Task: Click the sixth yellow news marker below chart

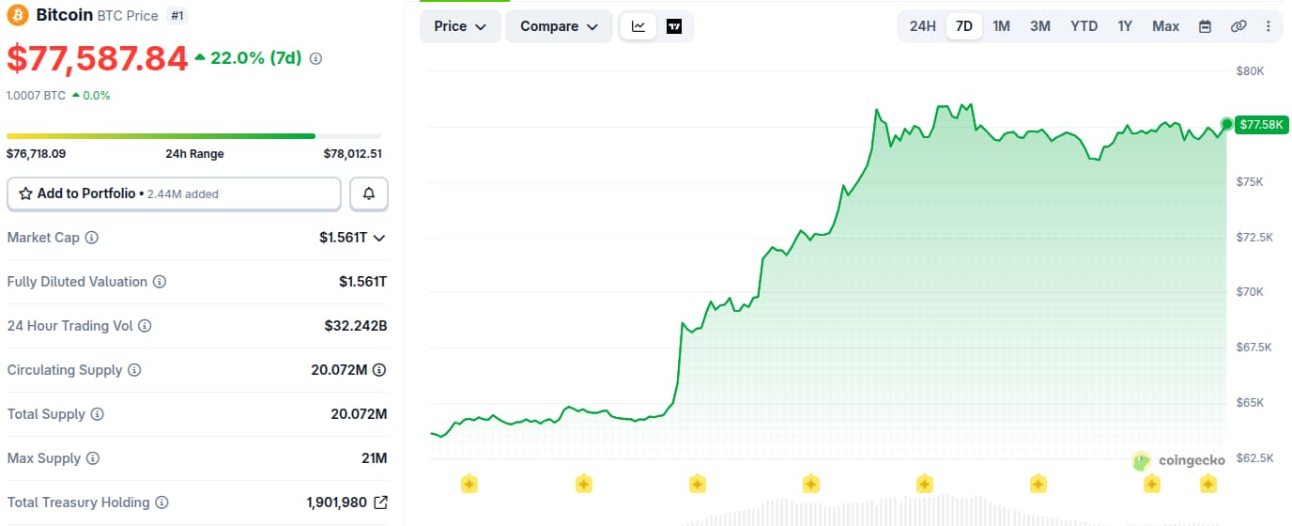Action: 1038,484
